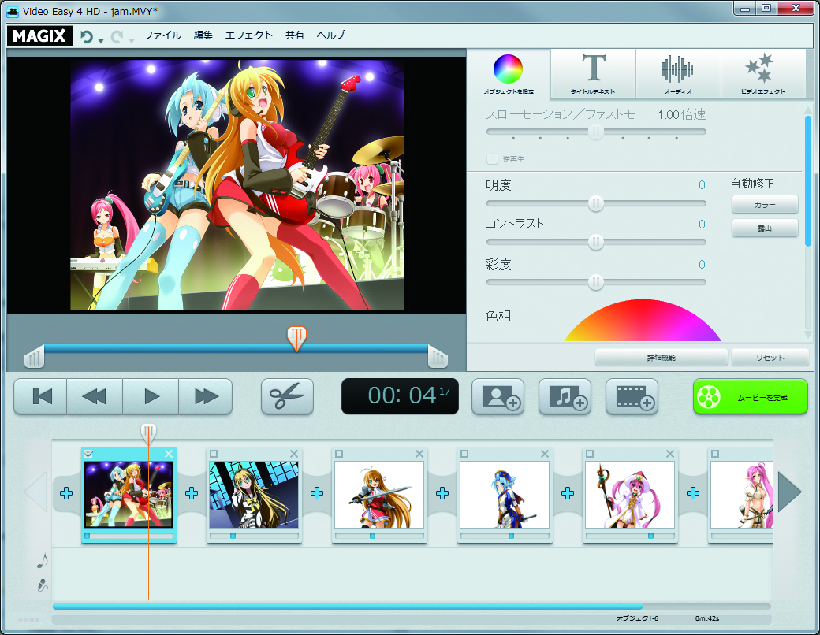Open the ファイル menu

(162, 35)
